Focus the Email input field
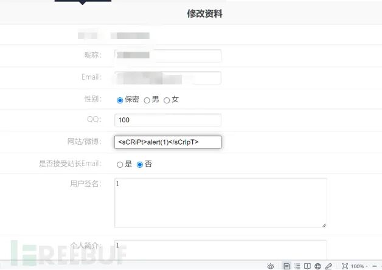 (168, 78)
